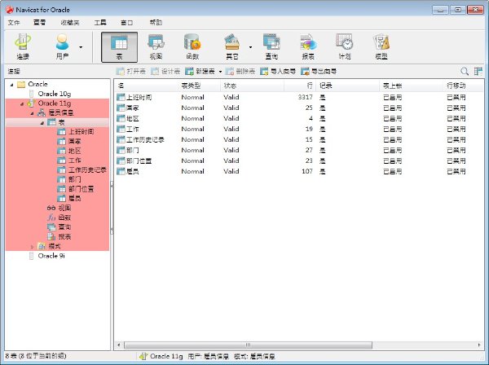Select 国家 table in left tree
Image resolution: width=489 pixels, height=365 pixels.
point(74,142)
